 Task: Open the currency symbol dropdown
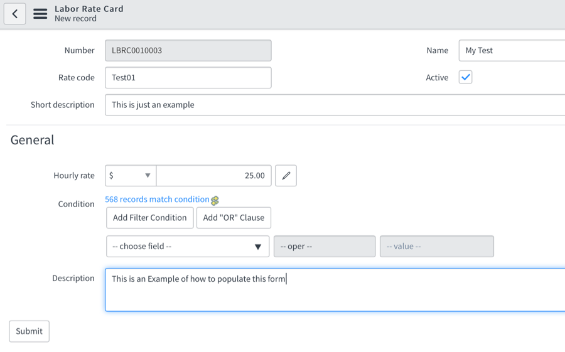(131, 176)
